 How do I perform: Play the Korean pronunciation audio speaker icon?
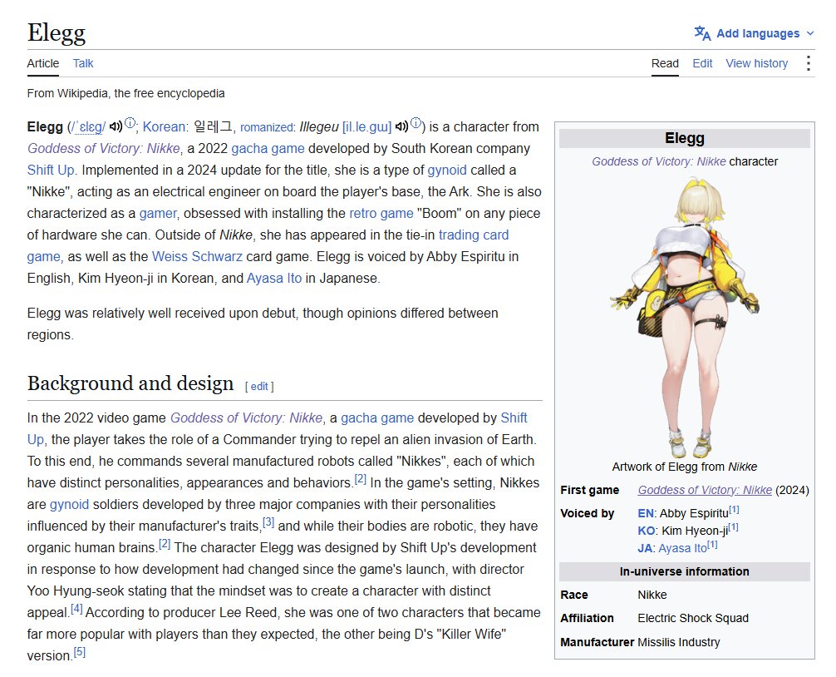[x=401, y=127]
